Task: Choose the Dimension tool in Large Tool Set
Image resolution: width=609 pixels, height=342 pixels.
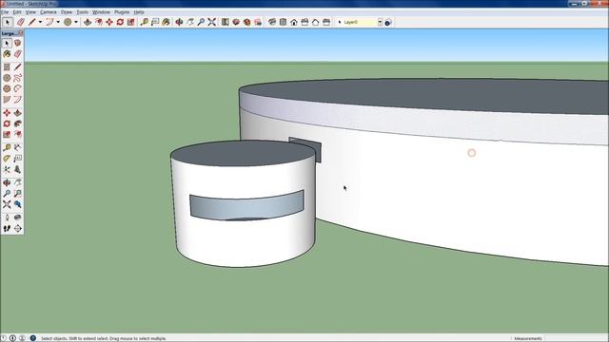Action: click(17, 148)
